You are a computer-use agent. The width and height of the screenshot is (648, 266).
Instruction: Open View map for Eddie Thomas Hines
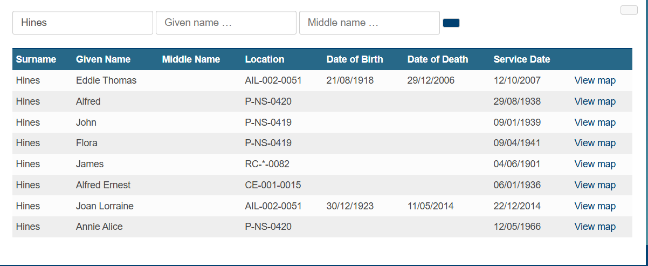click(x=595, y=80)
